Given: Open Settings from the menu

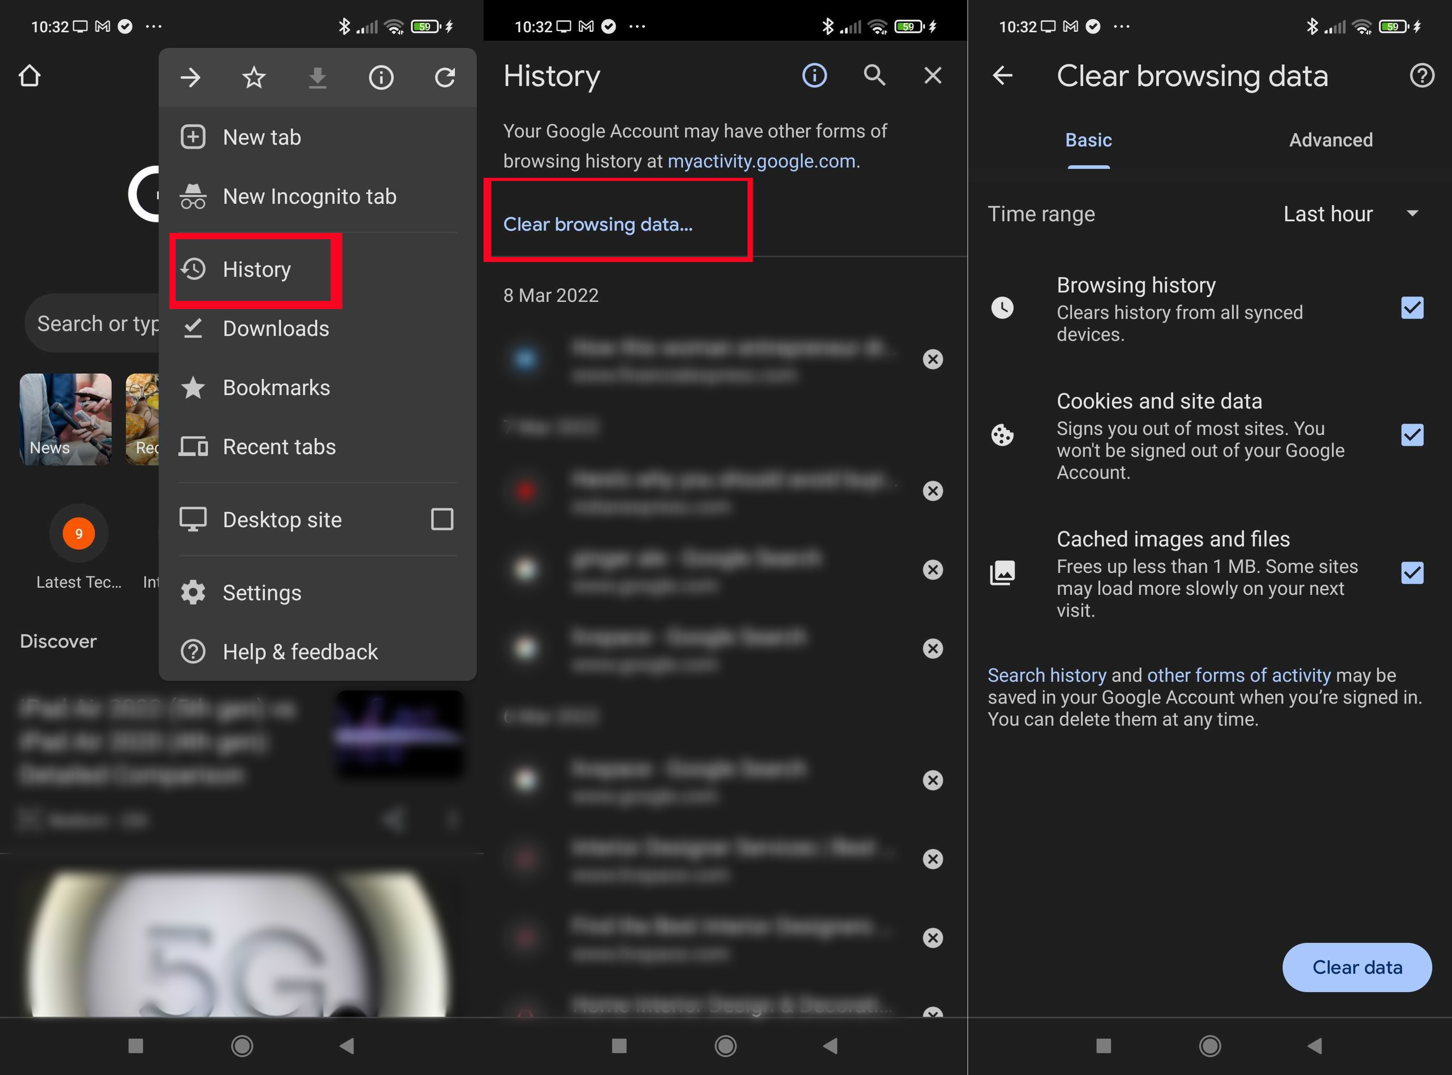Looking at the screenshot, I should (317, 593).
